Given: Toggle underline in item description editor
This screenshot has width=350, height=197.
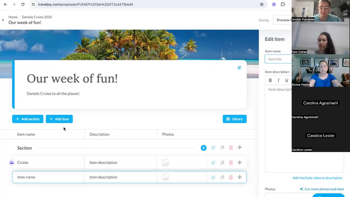Looking at the screenshot, I should click(287, 80).
